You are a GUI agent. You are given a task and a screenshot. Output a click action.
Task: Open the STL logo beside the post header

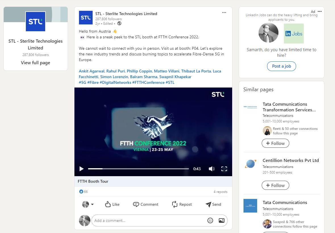86,18
